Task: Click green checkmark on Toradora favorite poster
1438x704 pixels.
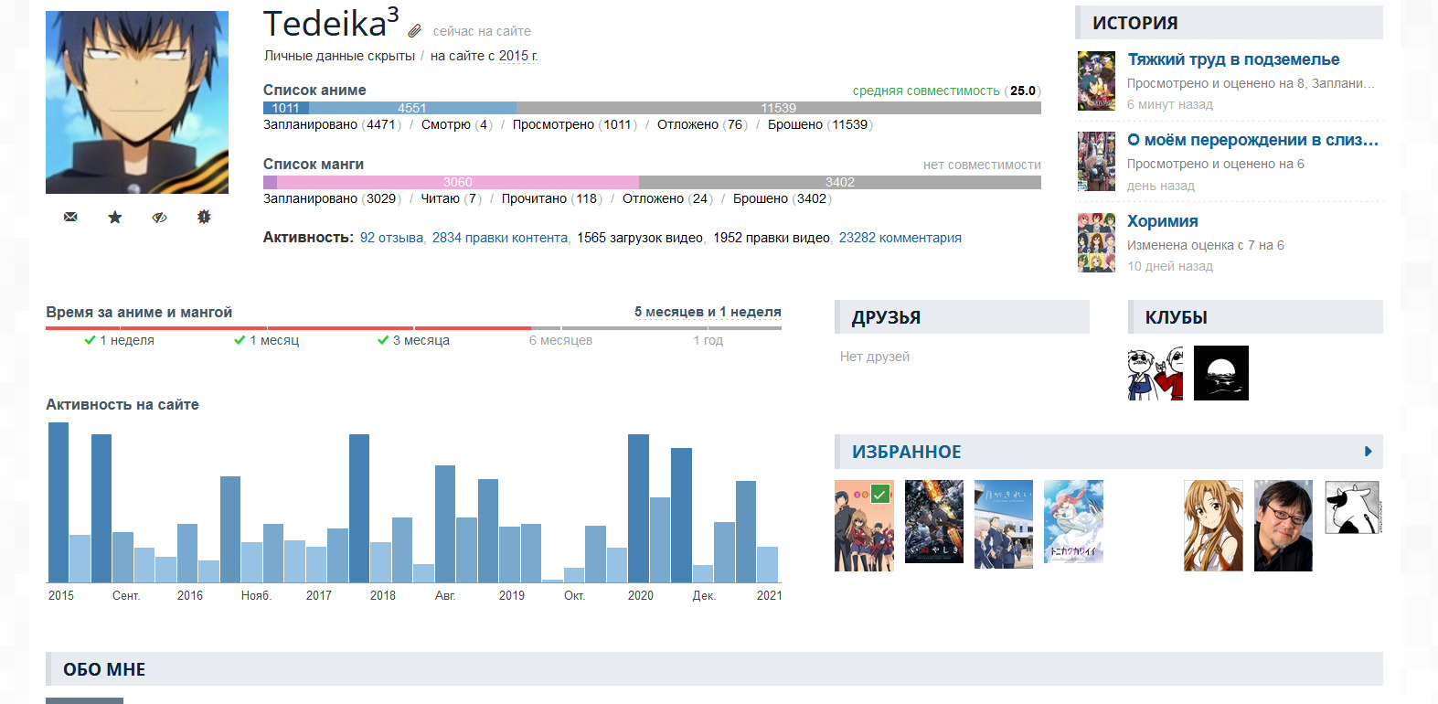Action: (x=879, y=494)
